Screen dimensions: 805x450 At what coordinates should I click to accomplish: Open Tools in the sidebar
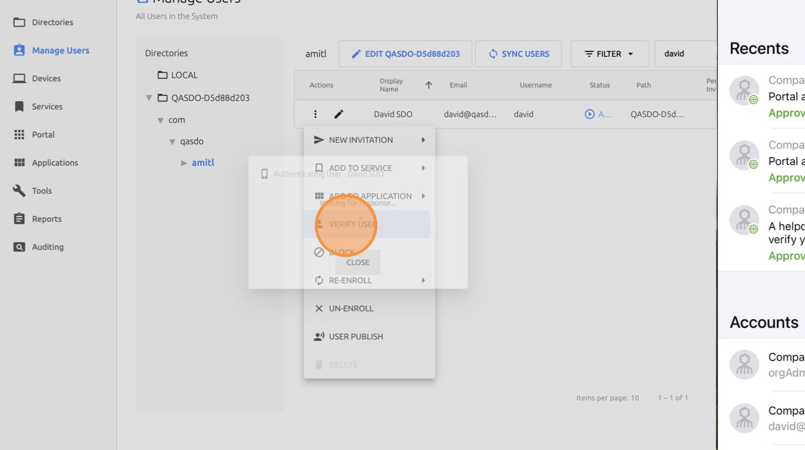[33, 191]
